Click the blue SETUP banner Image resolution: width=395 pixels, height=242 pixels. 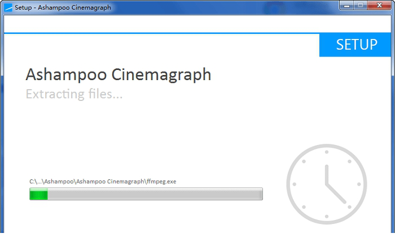355,45
